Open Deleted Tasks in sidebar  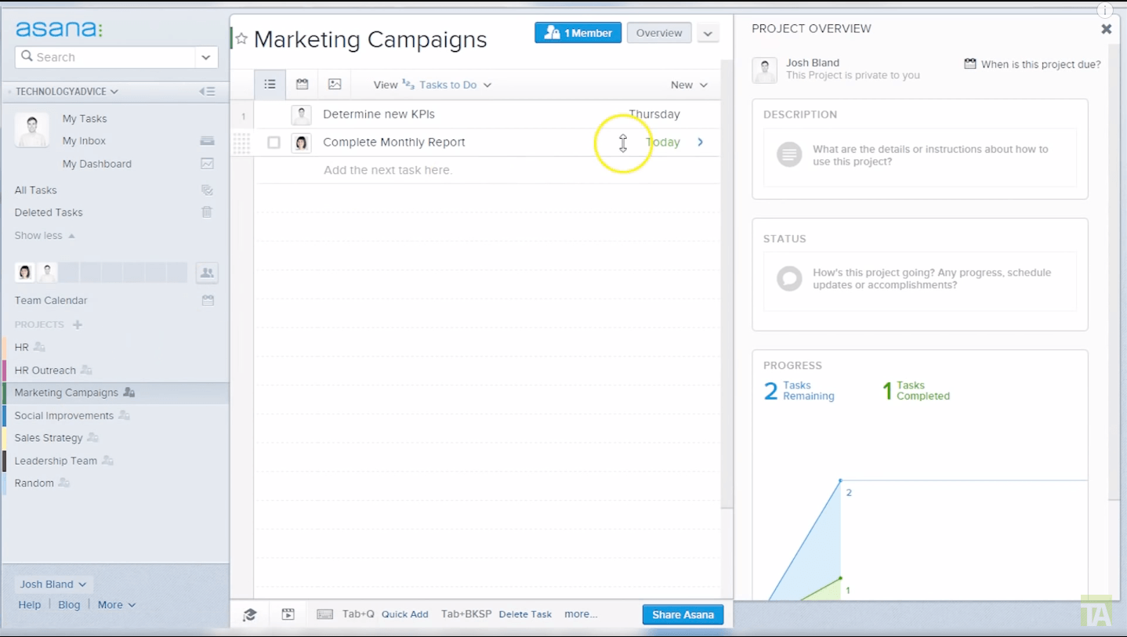click(x=49, y=212)
